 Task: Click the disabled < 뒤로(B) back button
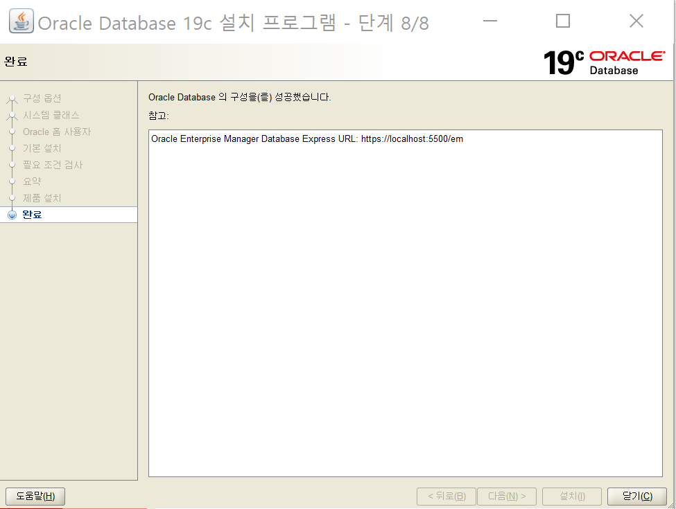(x=447, y=496)
